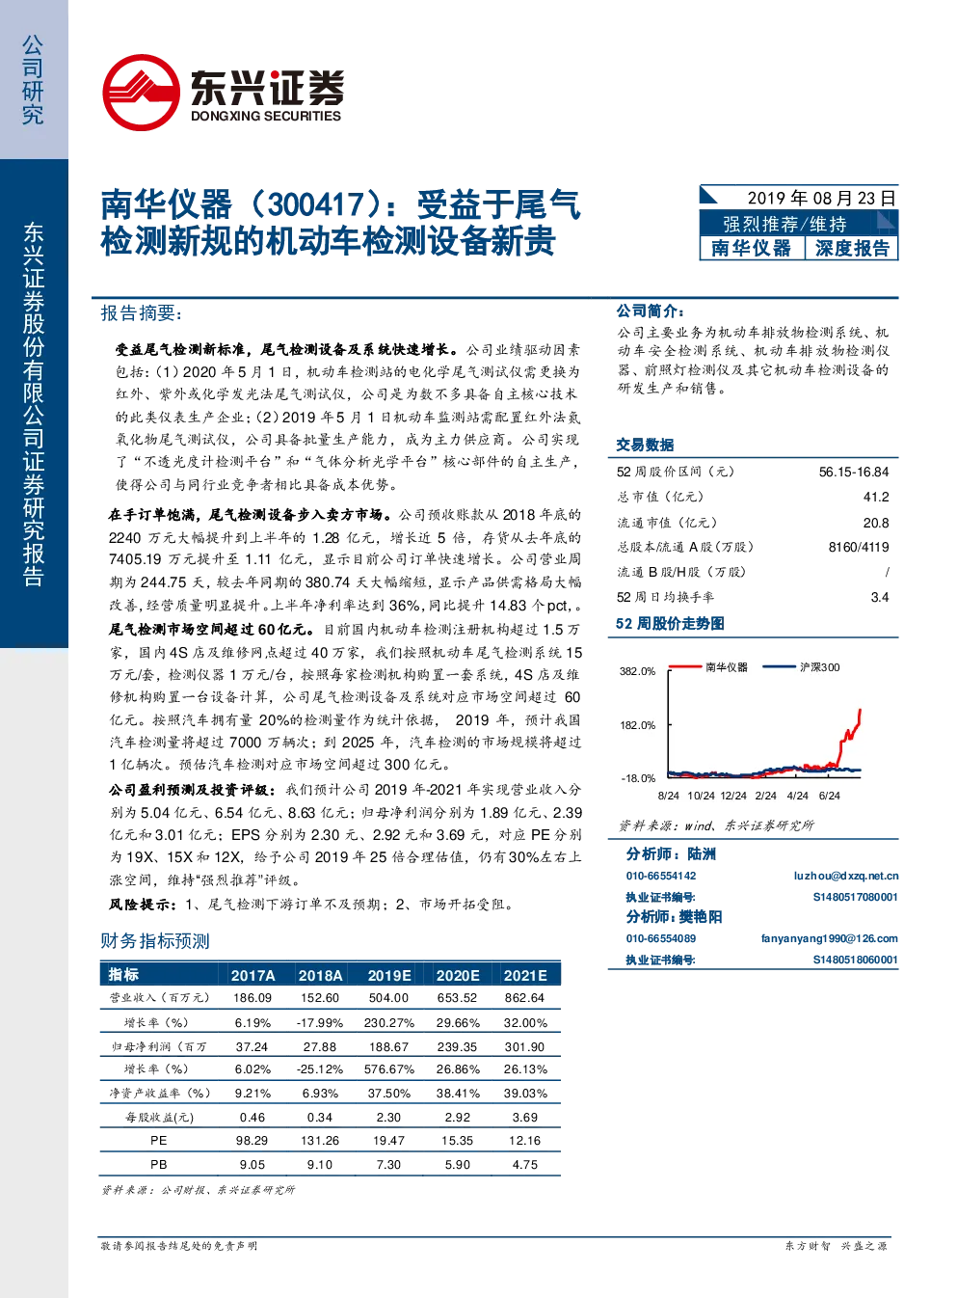Click the 总市值 value 41.2

point(876,497)
